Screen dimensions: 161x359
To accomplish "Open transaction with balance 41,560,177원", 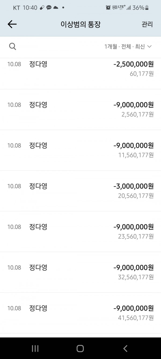I will [x=80, y=313].
